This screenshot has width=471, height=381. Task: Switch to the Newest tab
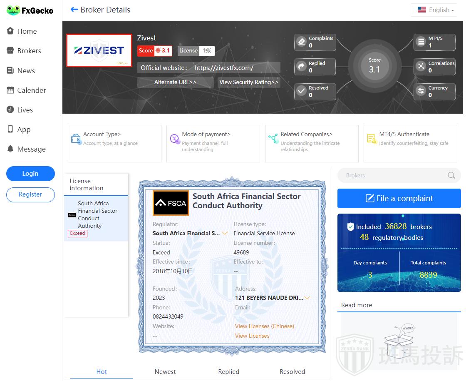click(x=165, y=371)
